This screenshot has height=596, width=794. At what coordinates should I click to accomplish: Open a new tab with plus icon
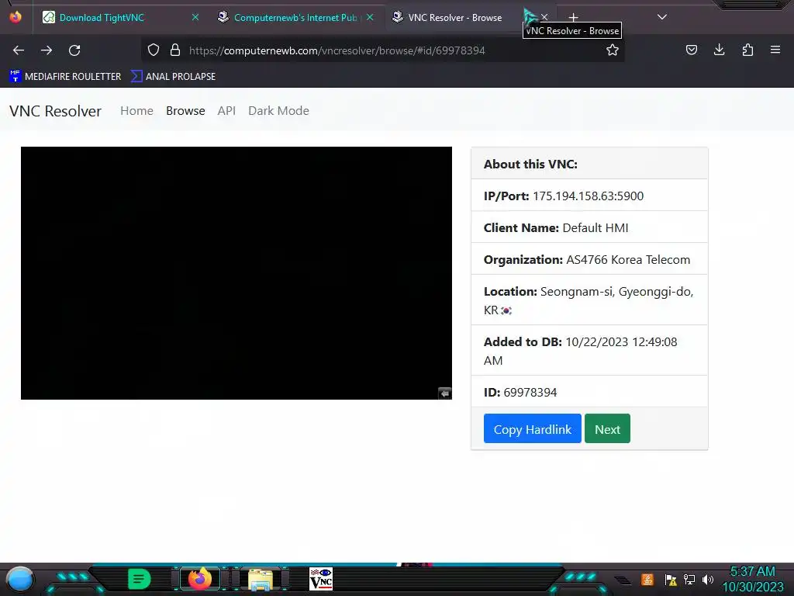tap(573, 18)
